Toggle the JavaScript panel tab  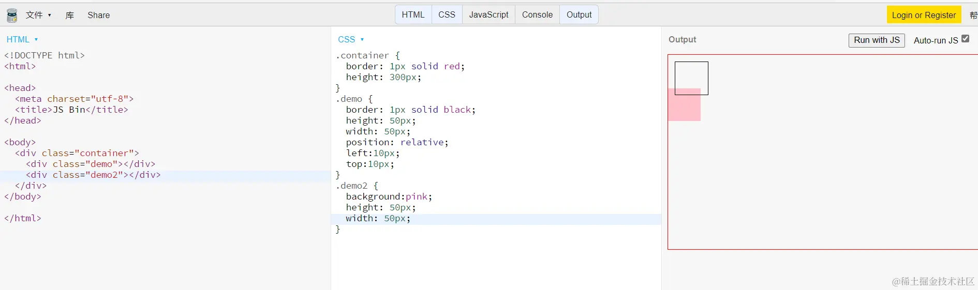[488, 14]
